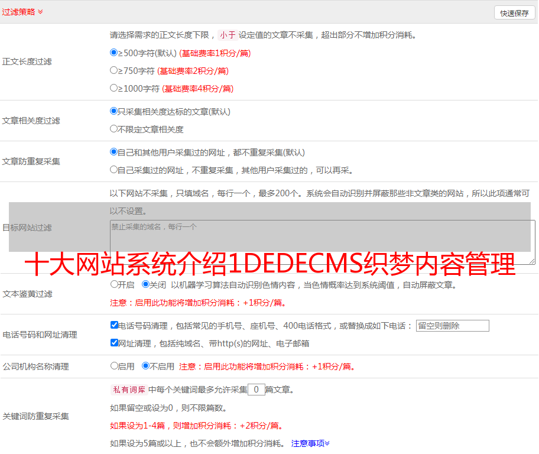
Task: Click the 公司机构名称清理 row label
Action: pos(35,367)
